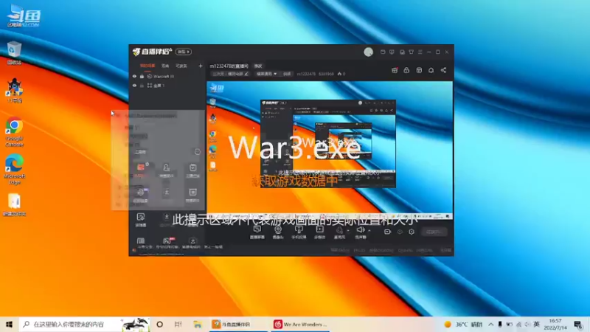Toggle the lock on the Warcraft III source
Image resolution: width=590 pixels, height=332 pixels.
point(142,77)
